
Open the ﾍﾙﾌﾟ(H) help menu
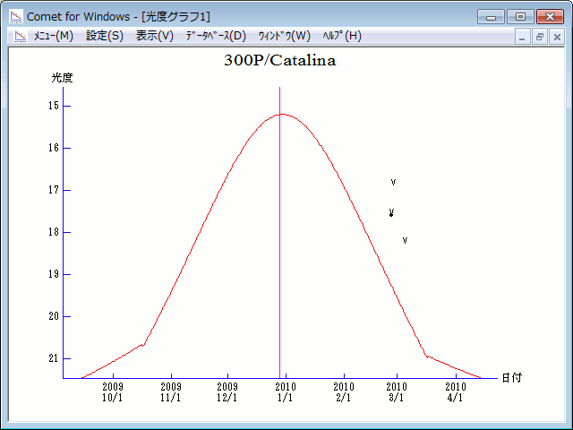point(342,36)
